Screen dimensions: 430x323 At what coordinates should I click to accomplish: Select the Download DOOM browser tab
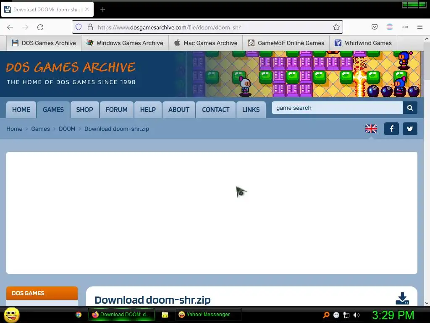pos(47,9)
